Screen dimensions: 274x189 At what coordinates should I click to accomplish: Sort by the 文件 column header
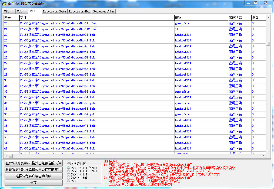tap(97, 18)
